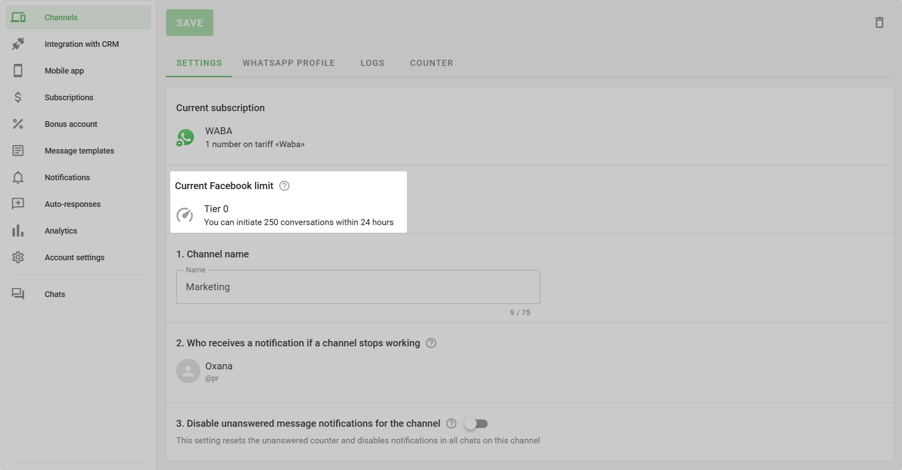Click 'You can initiate 250 conversations' text
Screen dimensions: 902x470
pyautogui.click(x=299, y=222)
